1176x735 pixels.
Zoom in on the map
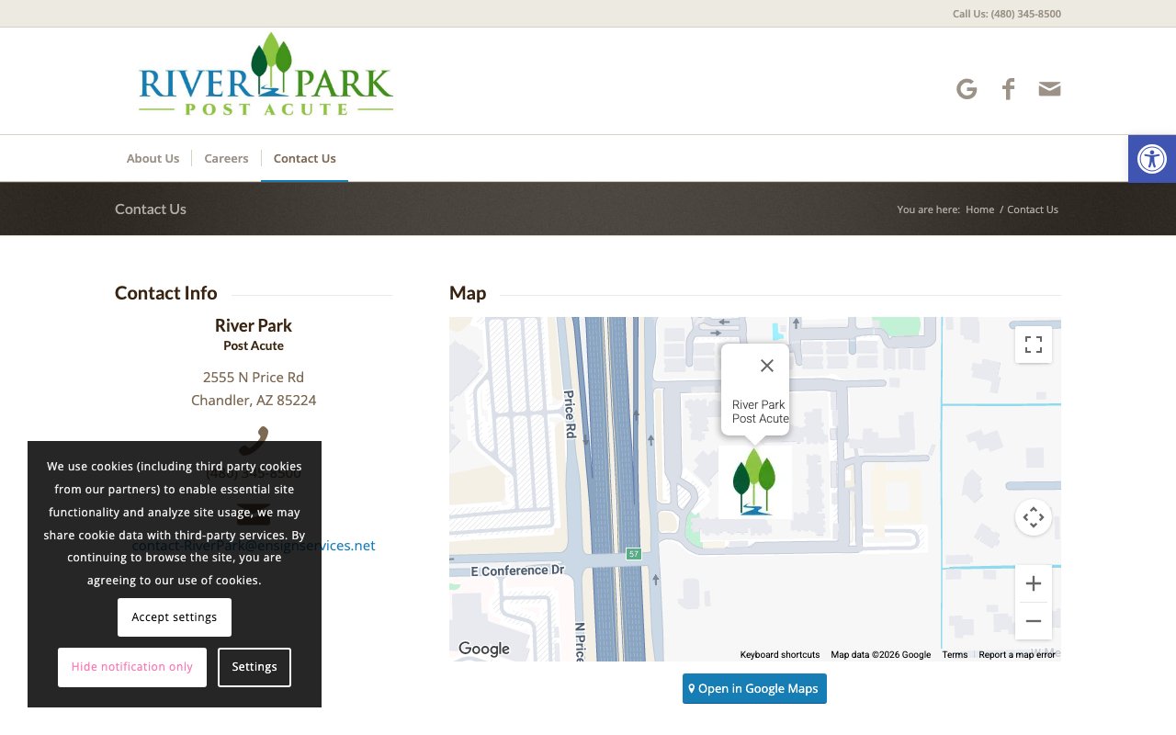coord(1034,583)
